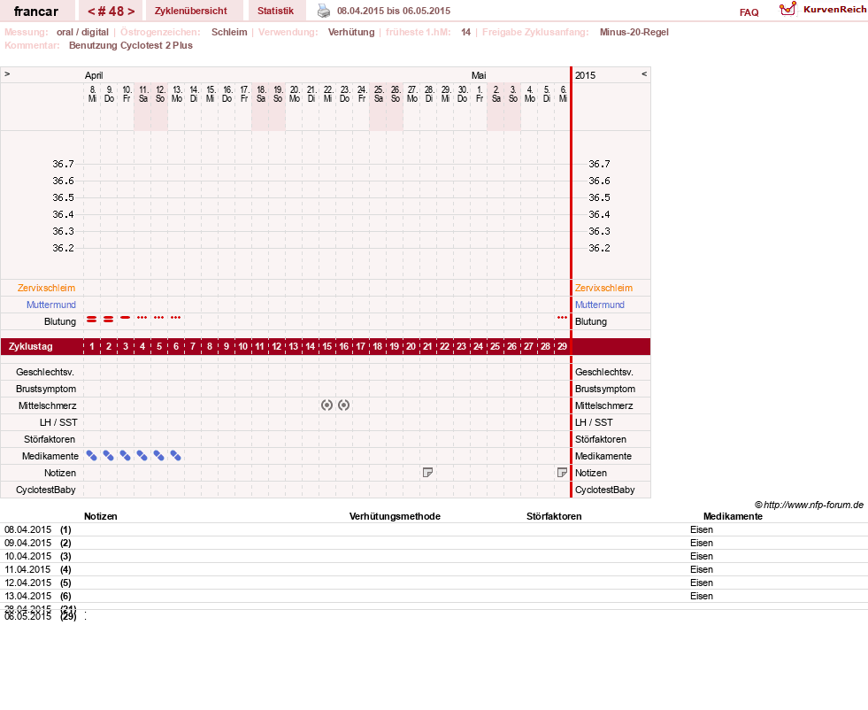Click medication pill icon on day 2

109,456
